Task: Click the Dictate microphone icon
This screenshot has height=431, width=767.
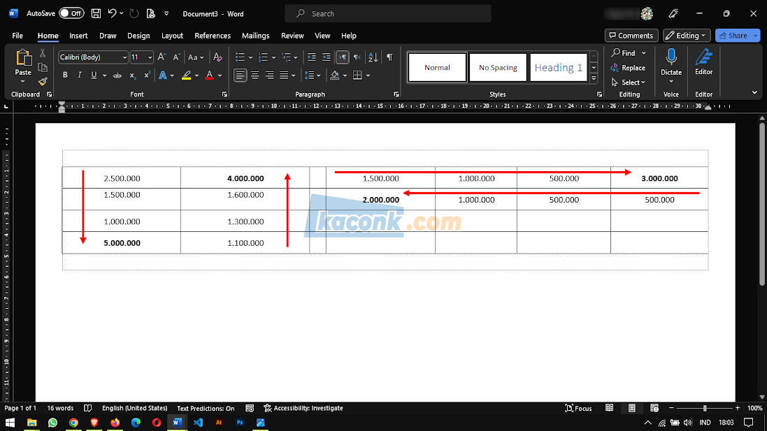Action: tap(671, 57)
